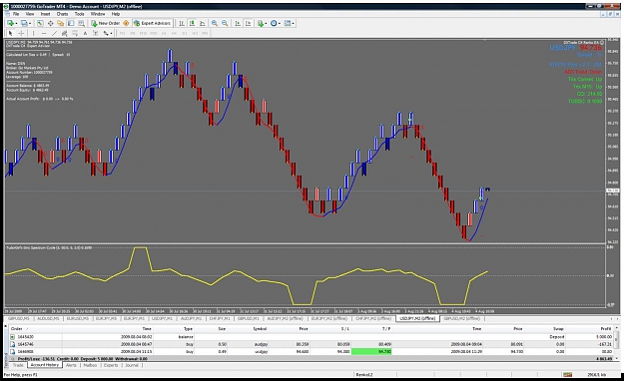The image size is (624, 381).
Task: Zoom out of the chart
Action: pyautogui.click(x=225, y=23)
